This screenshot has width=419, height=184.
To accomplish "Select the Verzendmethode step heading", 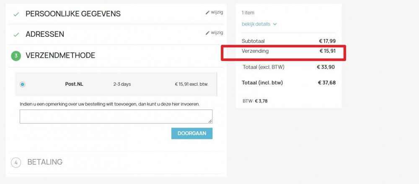I will tap(60, 55).
